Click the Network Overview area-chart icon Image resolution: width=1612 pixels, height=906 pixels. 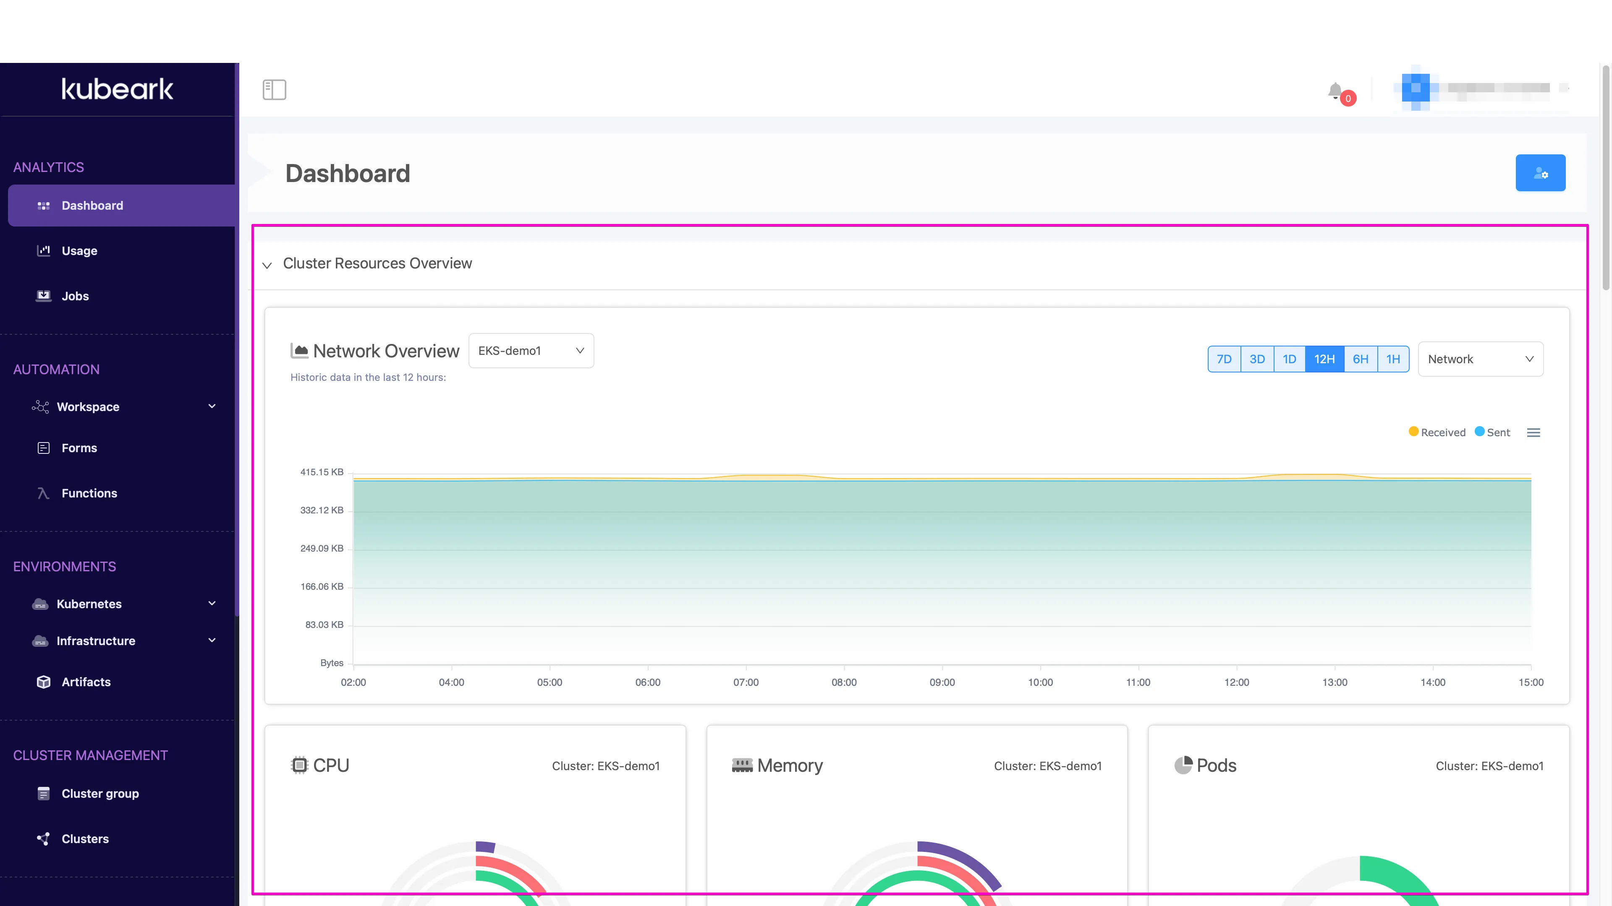(299, 351)
